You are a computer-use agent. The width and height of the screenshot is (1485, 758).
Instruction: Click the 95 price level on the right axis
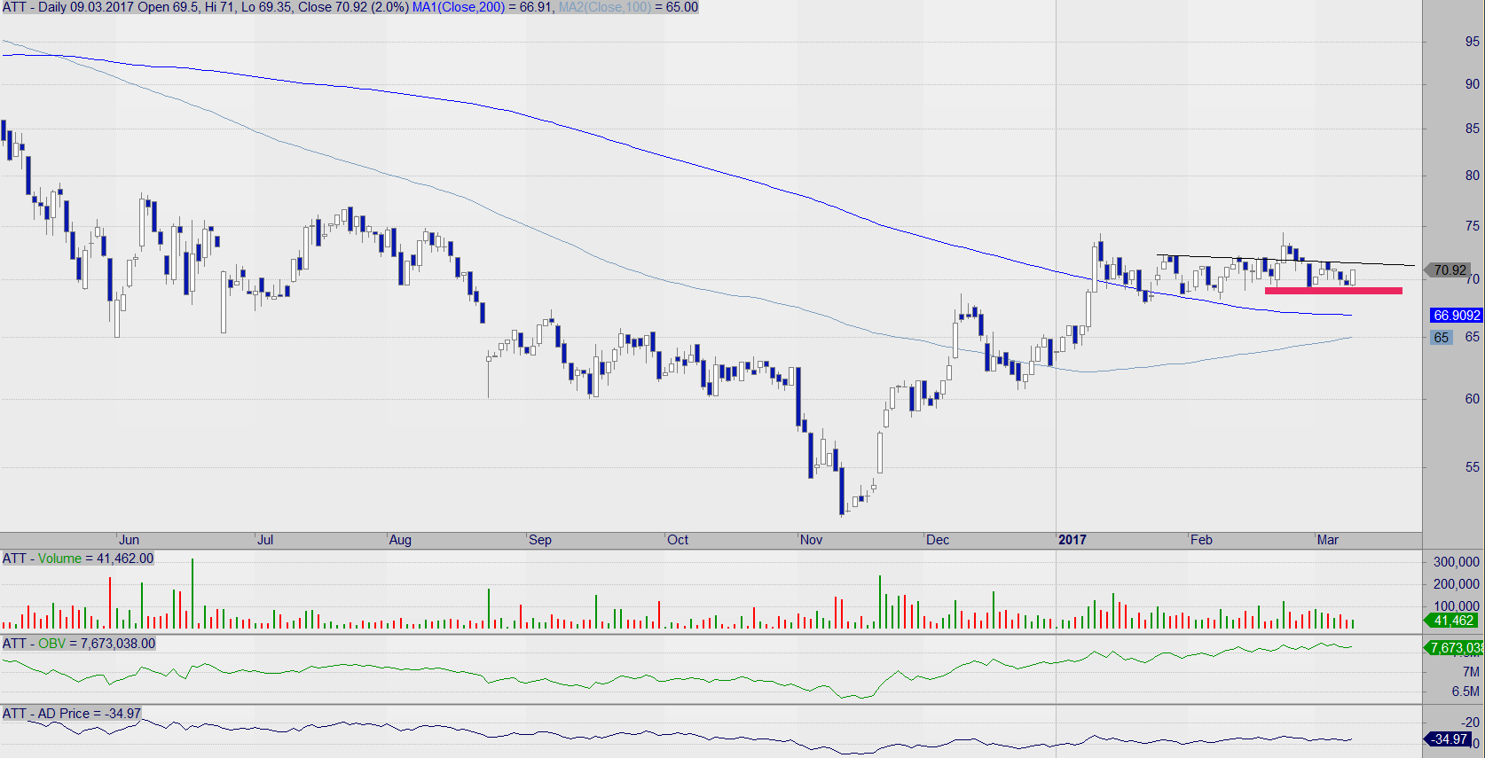[x=1472, y=42]
